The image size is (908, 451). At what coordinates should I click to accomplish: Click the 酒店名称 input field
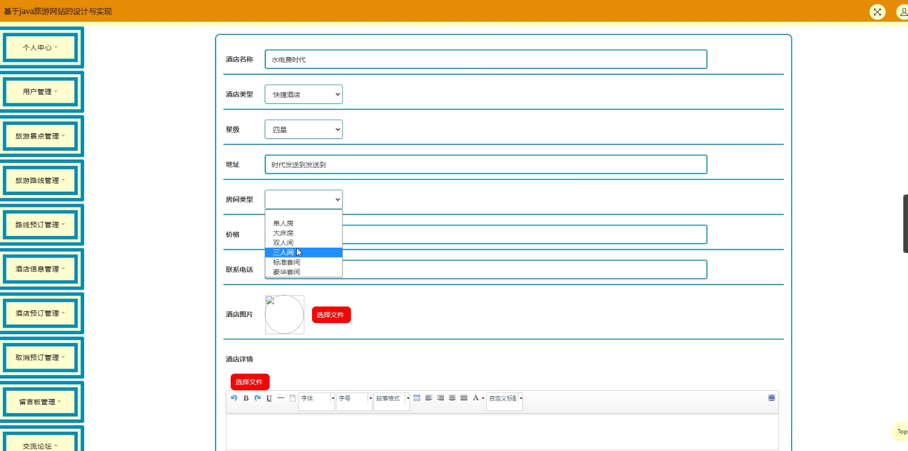486,59
